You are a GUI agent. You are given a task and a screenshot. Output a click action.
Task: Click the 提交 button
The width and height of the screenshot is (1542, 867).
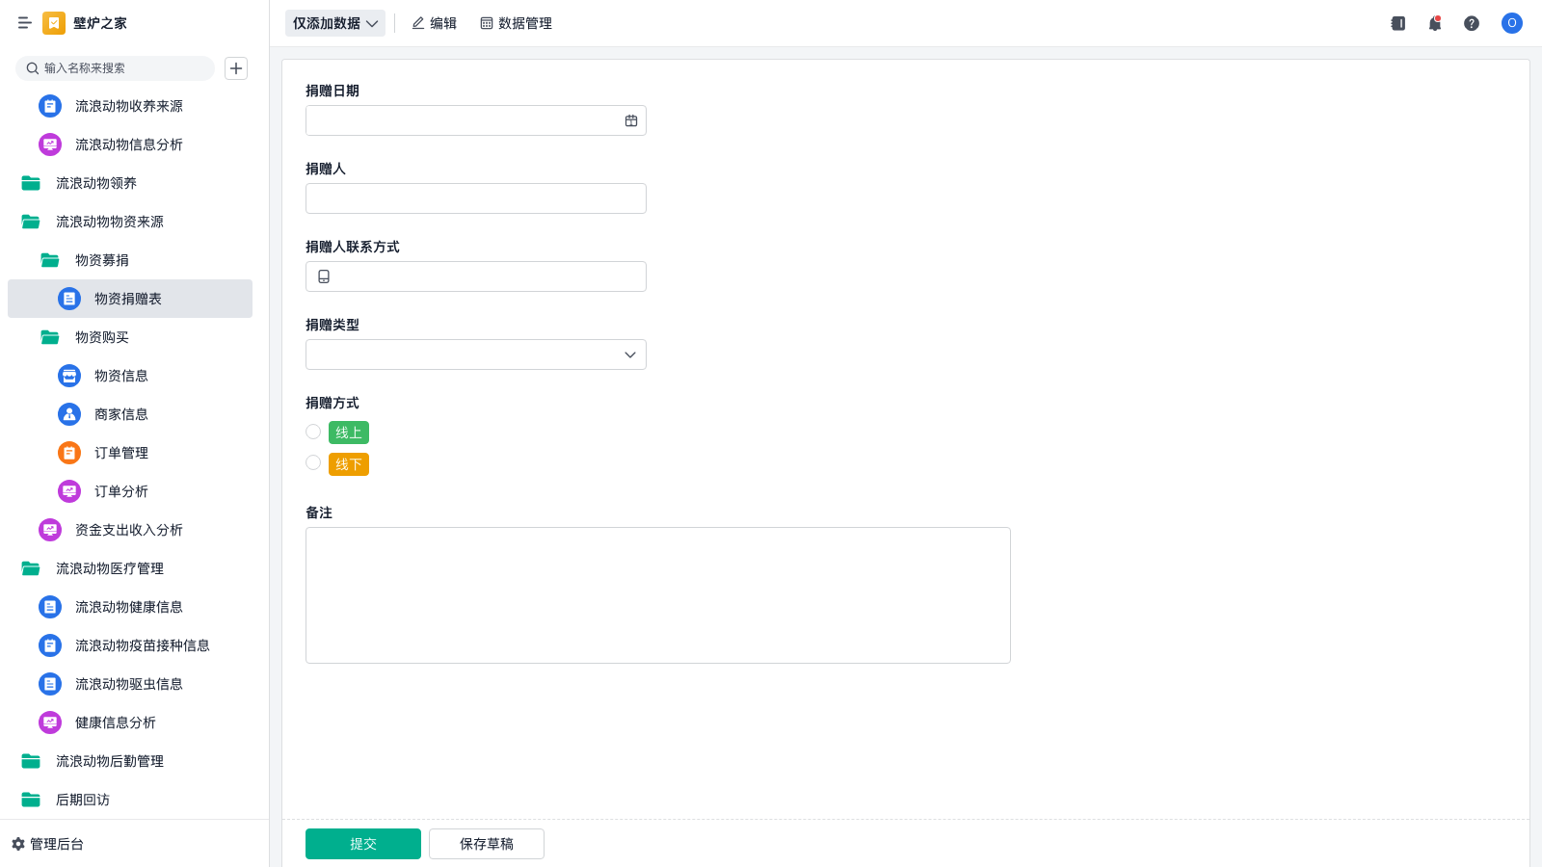pyautogui.click(x=362, y=844)
